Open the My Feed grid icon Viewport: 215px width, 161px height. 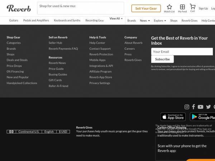[182, 7]
